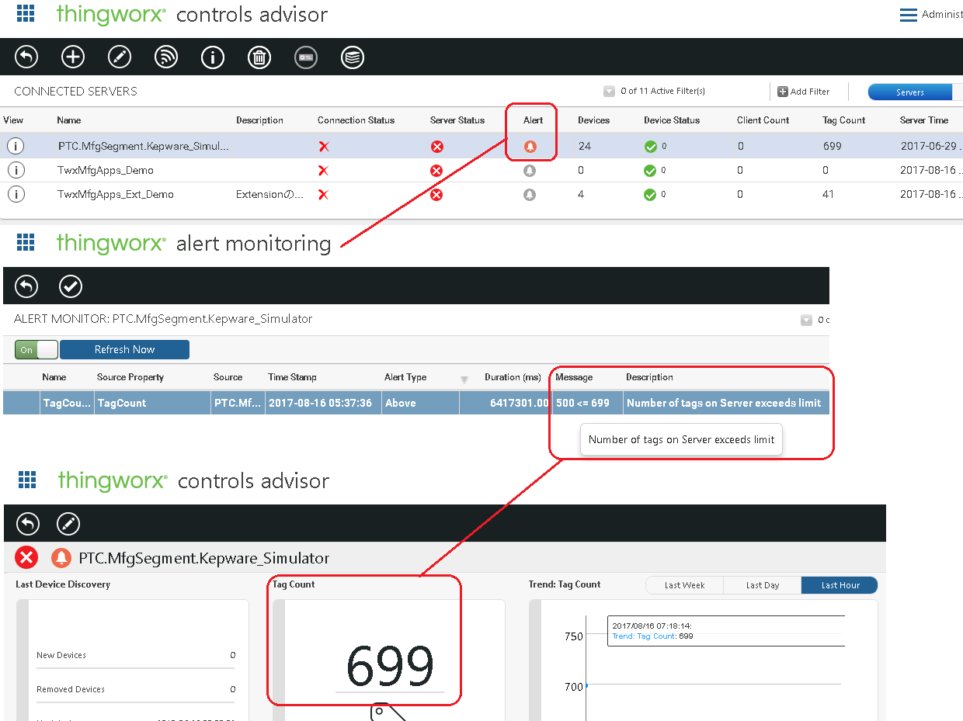The height and width of the screenshot is (721, 963).
Task: Delete server with the trash icon
Action: point(259,57)
